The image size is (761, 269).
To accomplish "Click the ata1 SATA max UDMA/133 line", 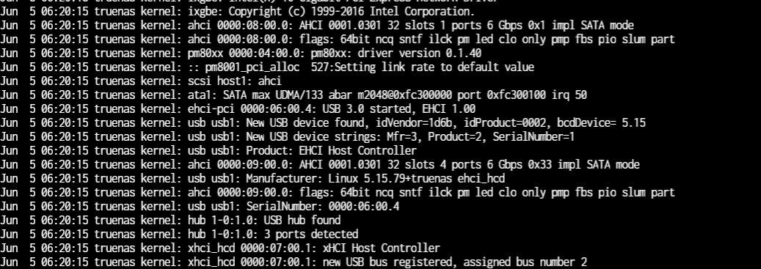I will pyautogui.click(x=294, y=95).
